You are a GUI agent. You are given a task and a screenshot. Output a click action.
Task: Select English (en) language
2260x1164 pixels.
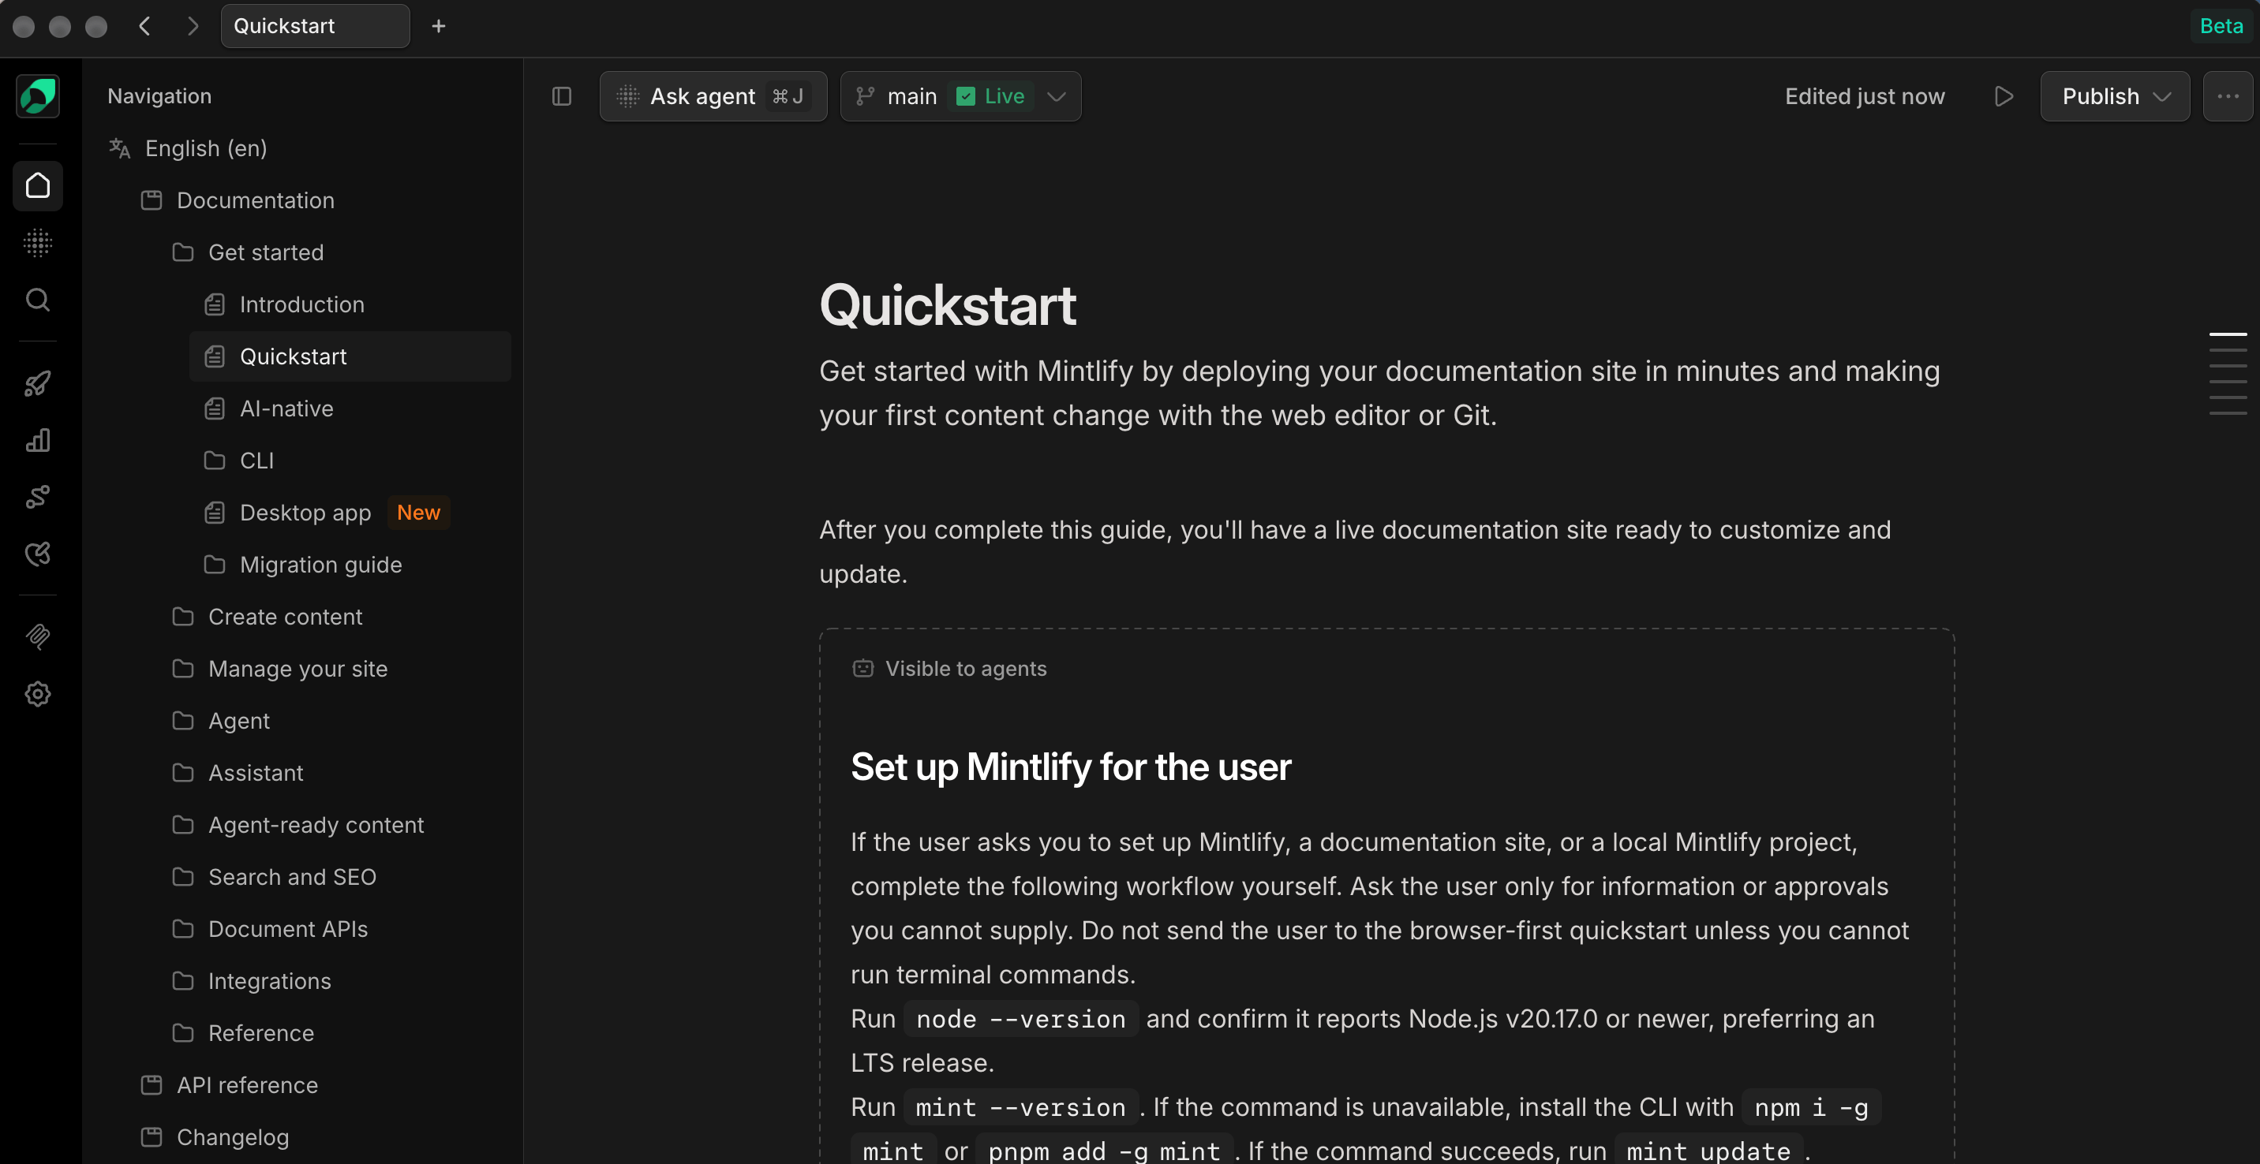[x=205, y=148]
